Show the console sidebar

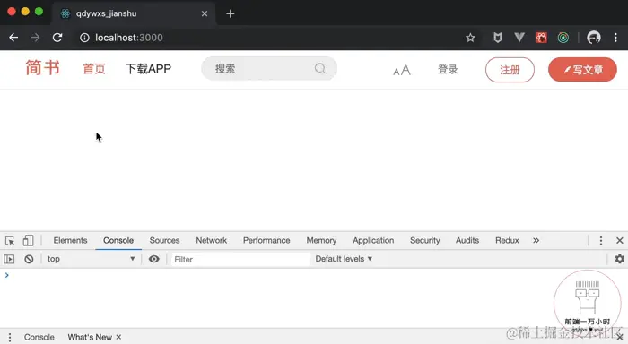9,259
